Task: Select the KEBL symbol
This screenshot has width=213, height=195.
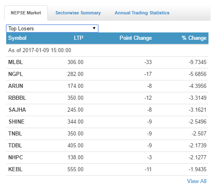Action: [x=15, y=169]
